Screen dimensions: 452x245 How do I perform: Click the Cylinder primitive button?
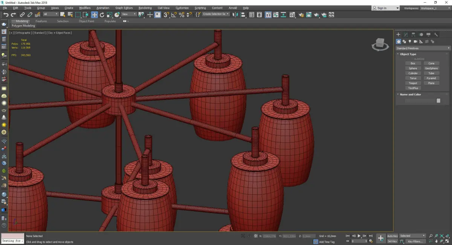413,73
